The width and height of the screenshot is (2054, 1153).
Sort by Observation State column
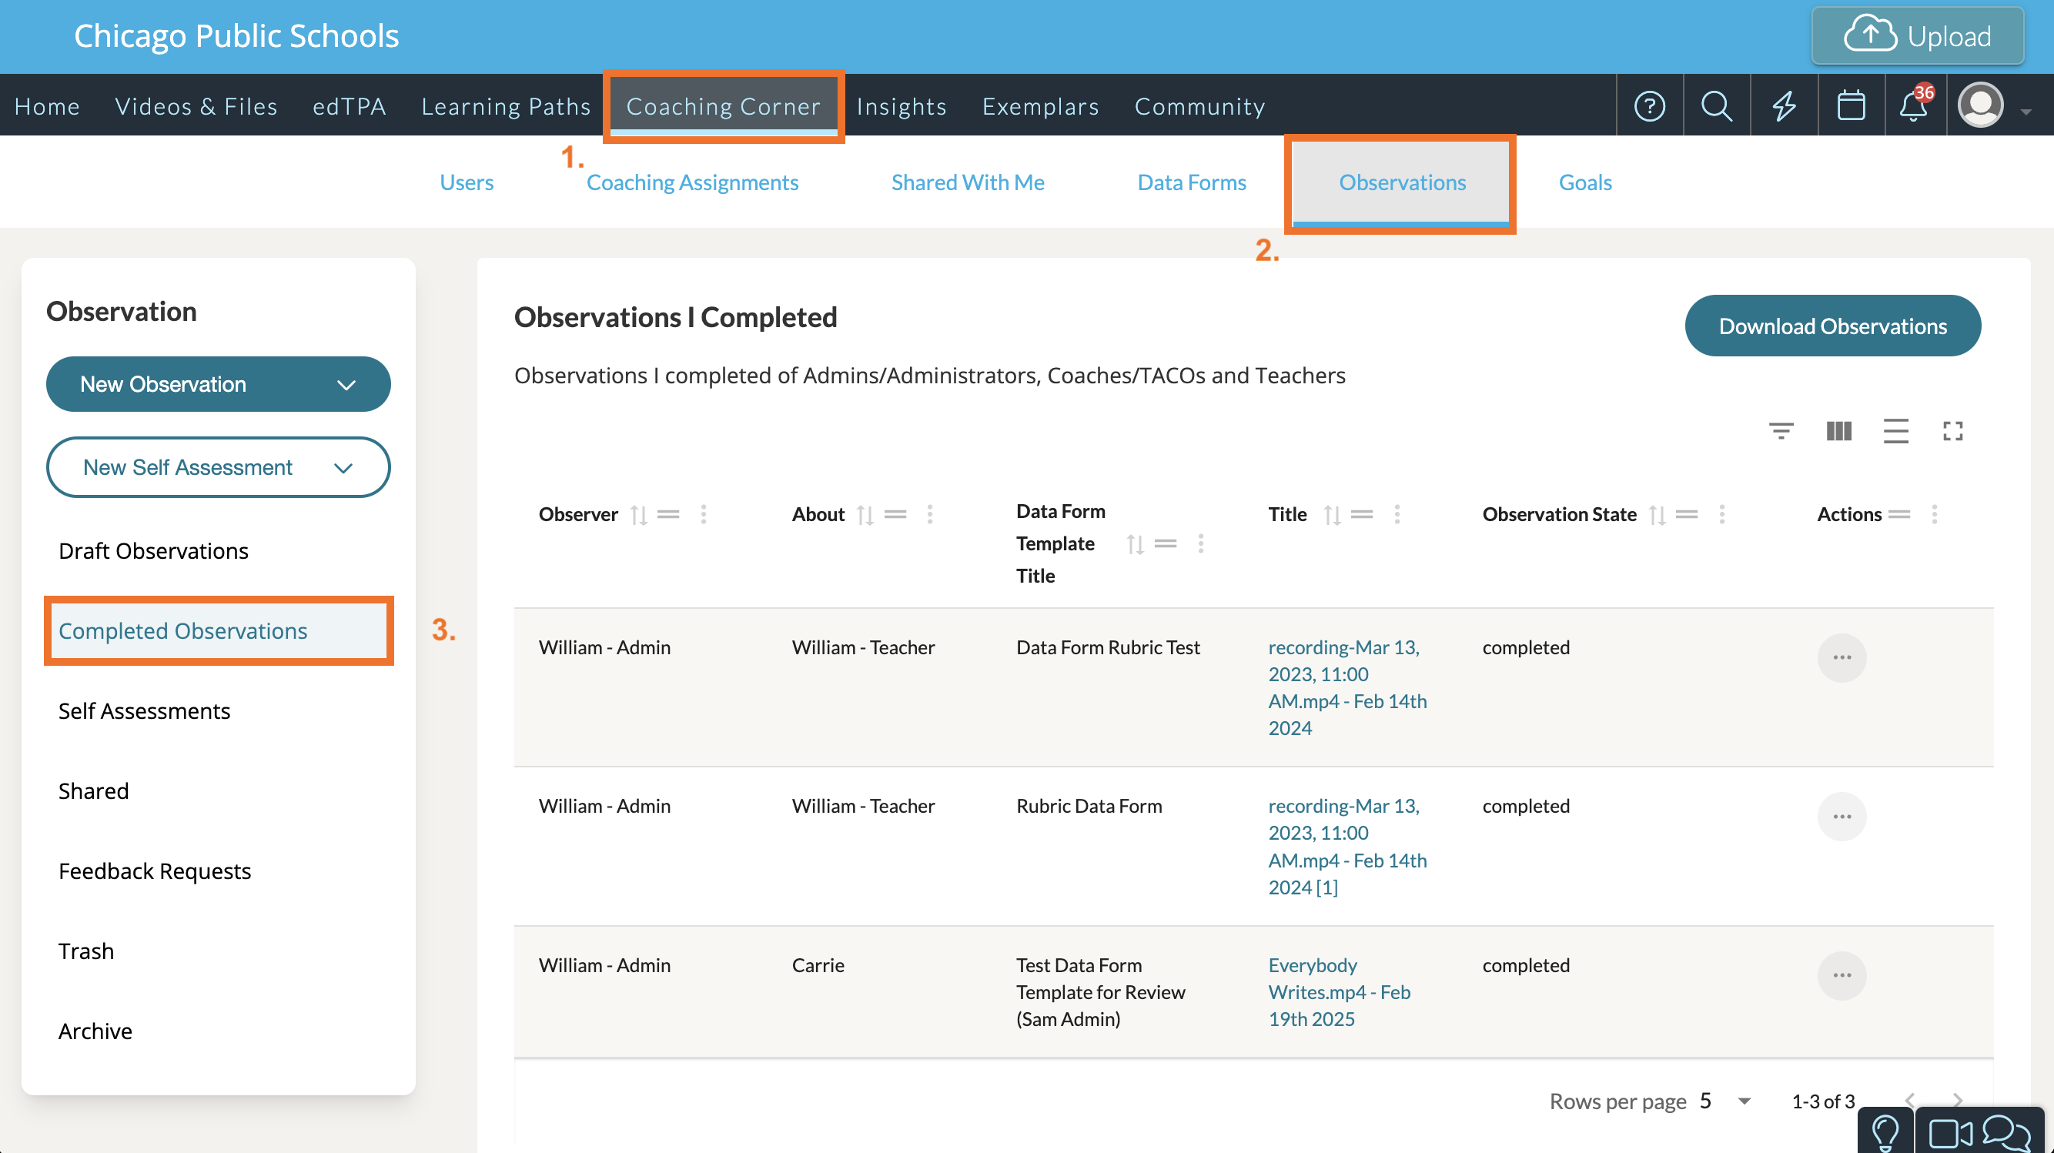click(1657, 515)
